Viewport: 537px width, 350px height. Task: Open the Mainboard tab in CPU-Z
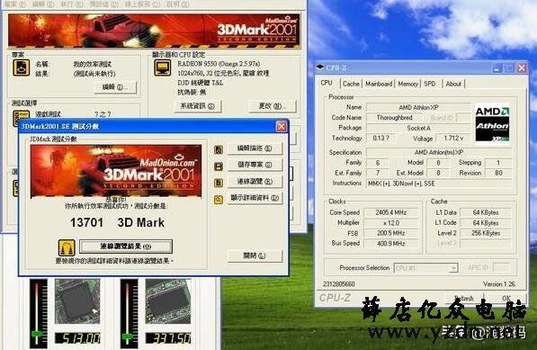(379, 84)
